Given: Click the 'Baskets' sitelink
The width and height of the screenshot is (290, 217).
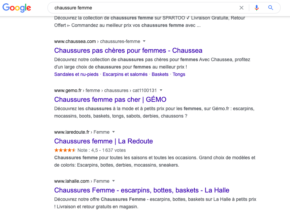Looking at the screenshot, I should coord(160,74).
